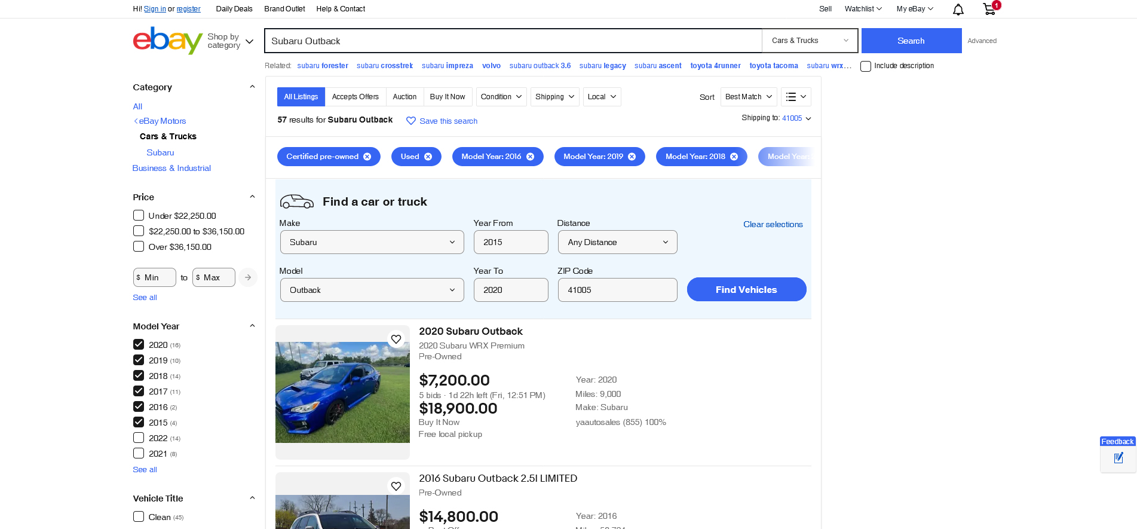The width and height of the screenshot is (1137, 529).
Task: Change shipping ZIP 41005 dropdown
Action: (x=796, y=118)
